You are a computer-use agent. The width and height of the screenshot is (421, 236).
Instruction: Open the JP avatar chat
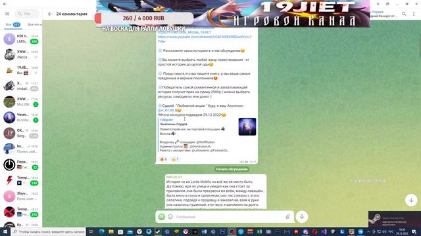[x=21, y=133]
